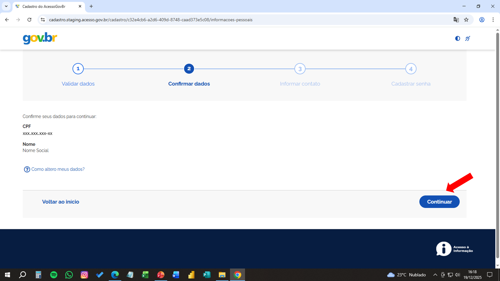Expand the tab search dropdown arrow
500x281 pixels.
(x=6, y=6)
